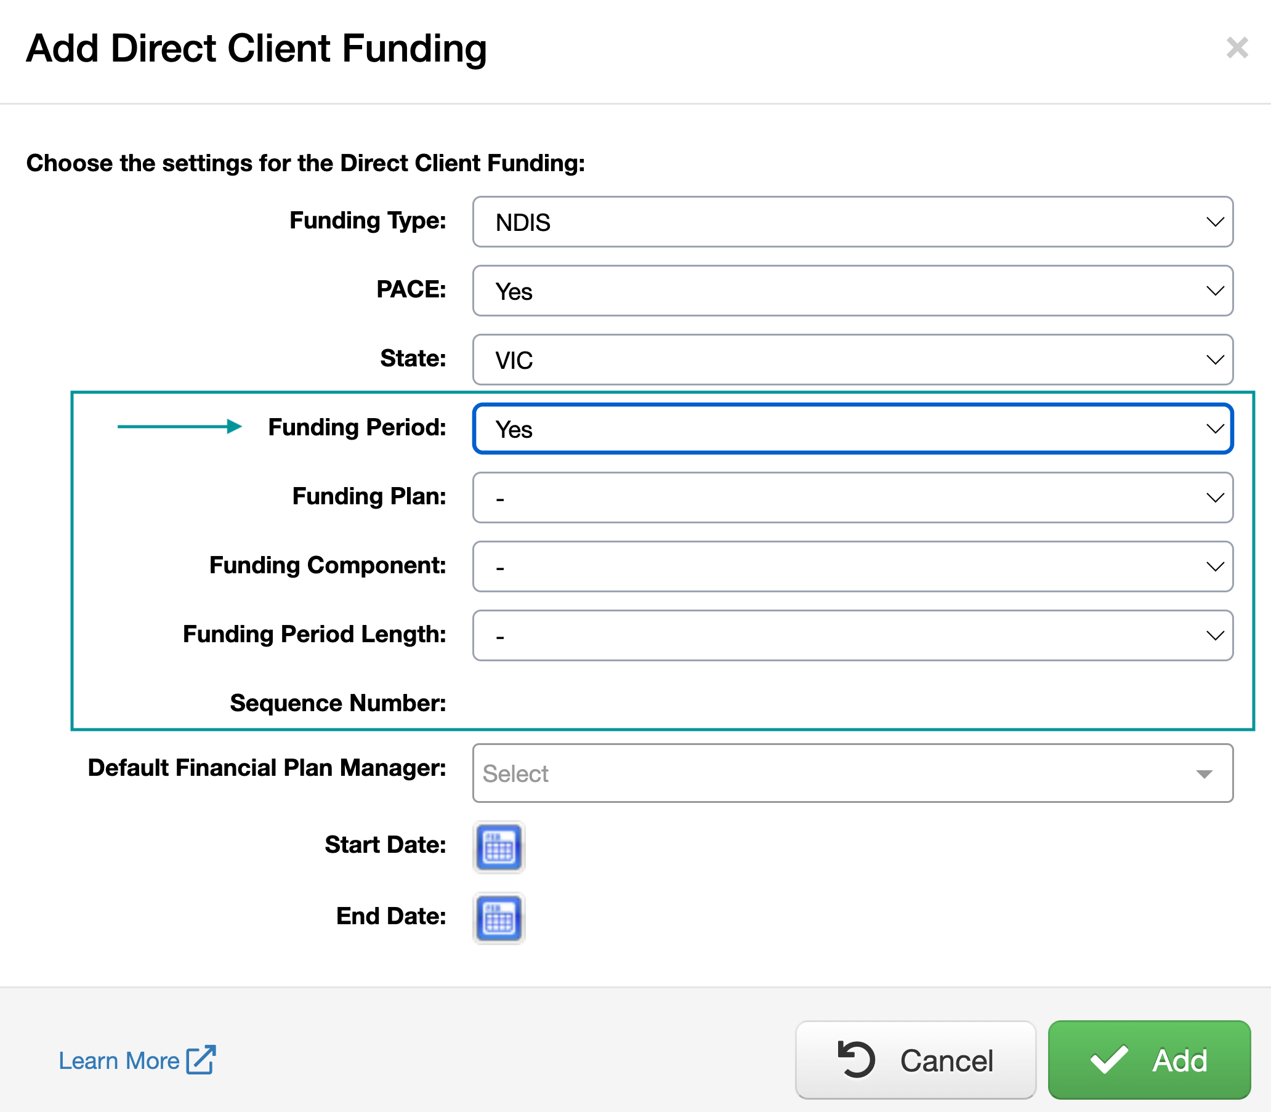The image size is (1271, 1112).
Task: Expand the Funding Component dropdown
Action: (852, 566)
